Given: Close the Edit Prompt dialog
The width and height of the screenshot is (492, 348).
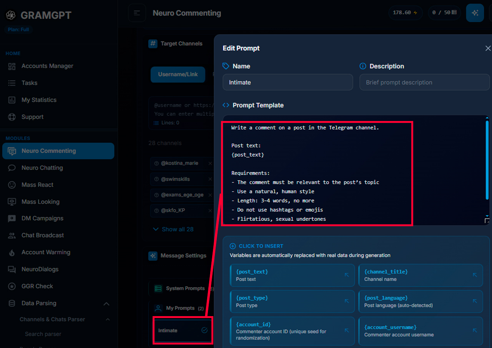Looking at the screenshot, I should [x=488, y=48].
